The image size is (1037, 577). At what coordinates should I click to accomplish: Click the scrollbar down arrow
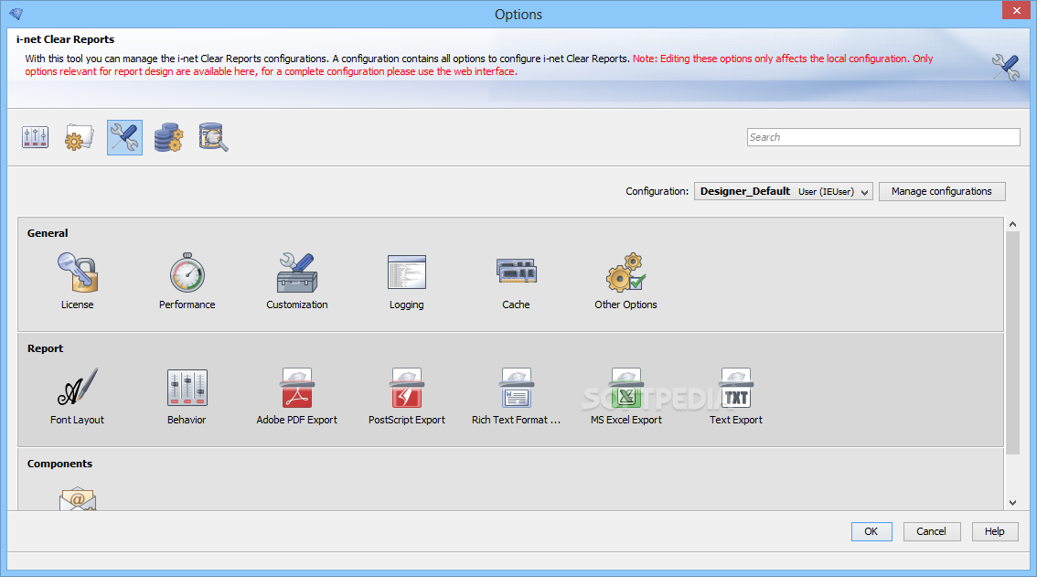click(x=1012, y=503)
